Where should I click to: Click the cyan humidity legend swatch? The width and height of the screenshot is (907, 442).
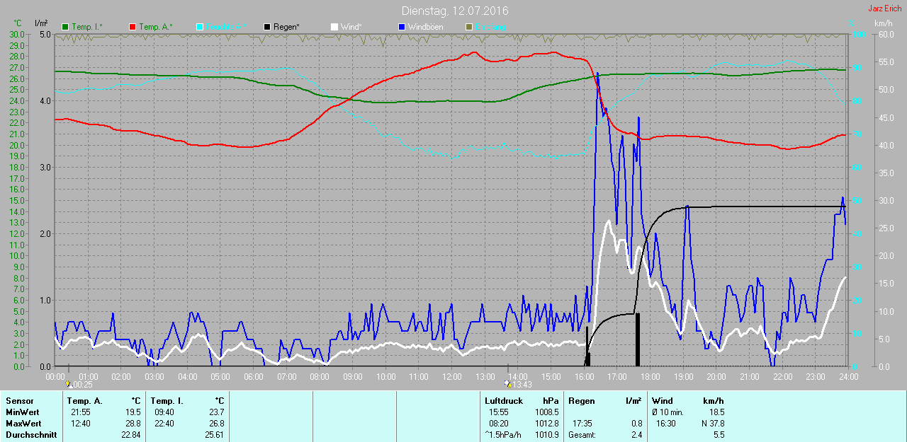pyautogui.click(x=199, y=27)
